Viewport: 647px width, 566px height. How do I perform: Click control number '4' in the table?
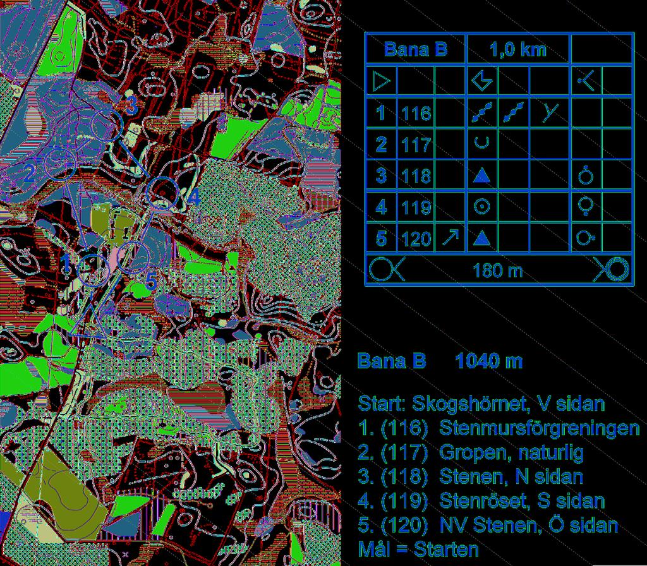[381, 207]
